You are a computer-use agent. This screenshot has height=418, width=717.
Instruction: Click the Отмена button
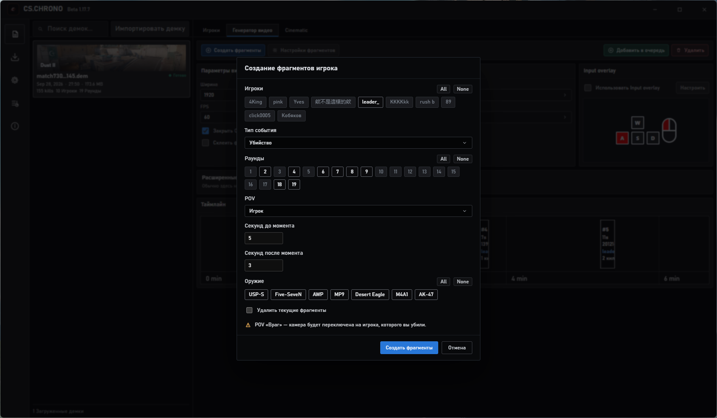click(x=457, y=348)
